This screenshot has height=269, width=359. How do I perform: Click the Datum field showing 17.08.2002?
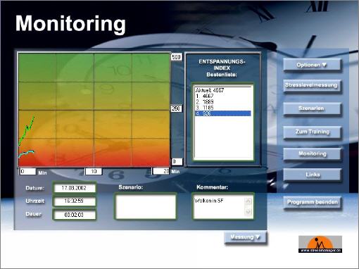click(x=75, y=188)
